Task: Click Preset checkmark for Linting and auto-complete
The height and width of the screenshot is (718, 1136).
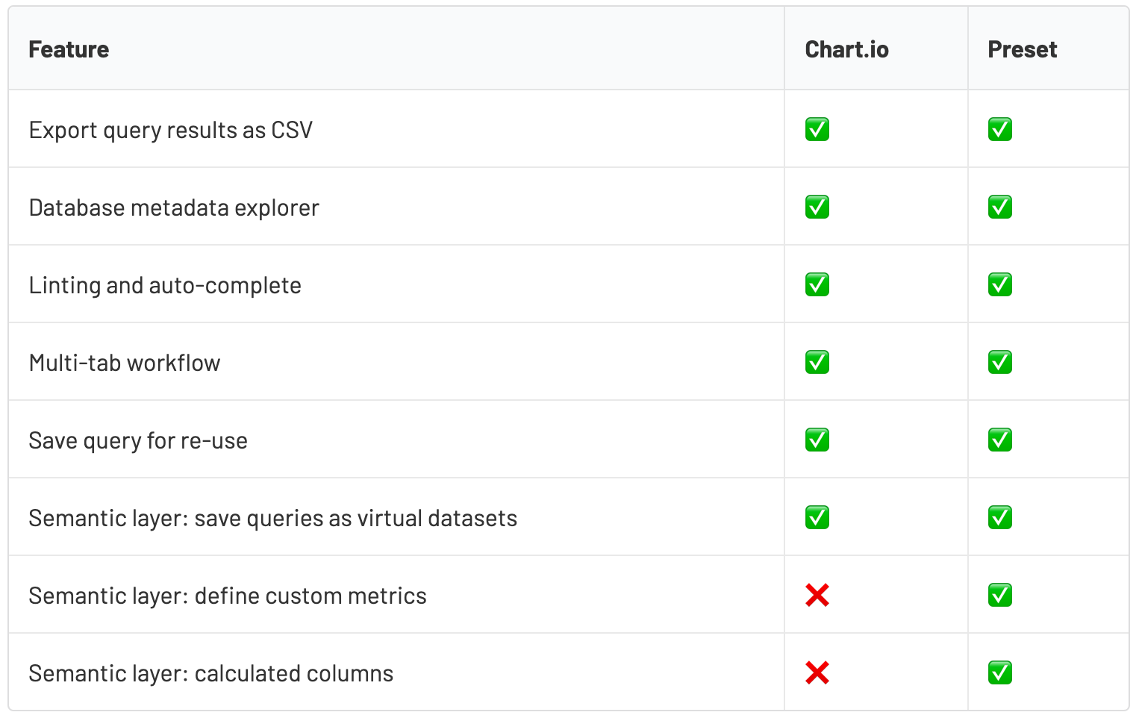Action: pyautogui.click(x=1000, y=285)
